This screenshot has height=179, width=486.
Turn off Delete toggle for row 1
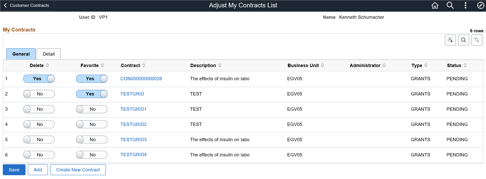tap(39, 79)
